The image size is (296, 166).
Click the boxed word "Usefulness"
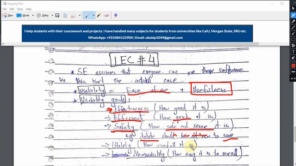pos(211,89)
